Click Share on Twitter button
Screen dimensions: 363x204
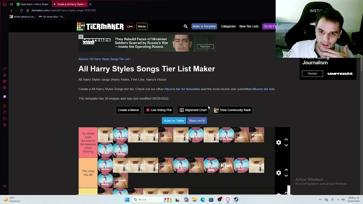coord(174,121)
